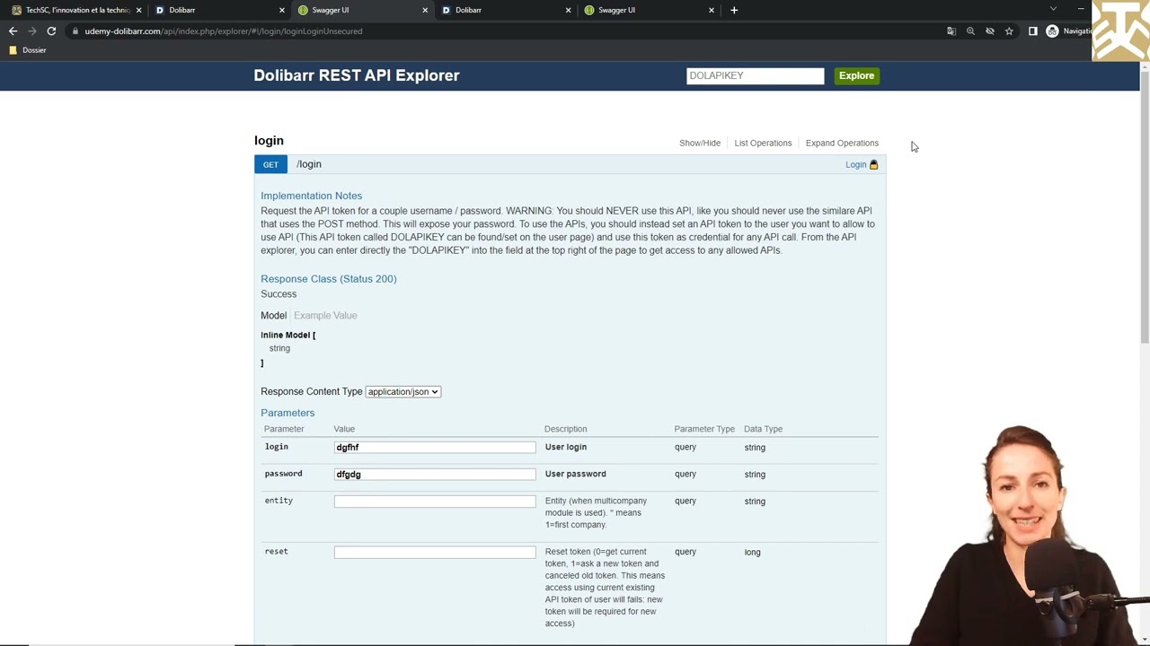Open the tab search chevron

coord(1053,10)
